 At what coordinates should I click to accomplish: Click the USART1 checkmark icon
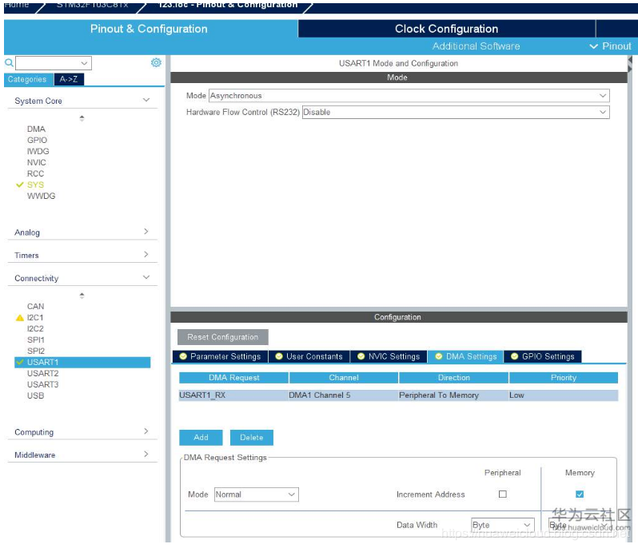point(19,362)
